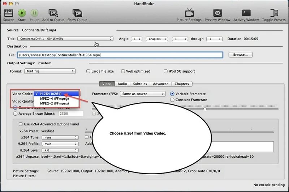
Task: Switch to the Video tab
Action: pyautogui.click(x=107, y=84)
